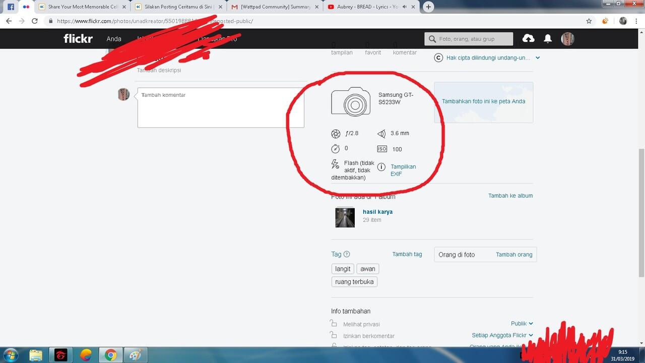Open the 'Anda' menu in the navigation bar
Image resolution: width=645 pixels, height=363 pixels.
point(114,38)
